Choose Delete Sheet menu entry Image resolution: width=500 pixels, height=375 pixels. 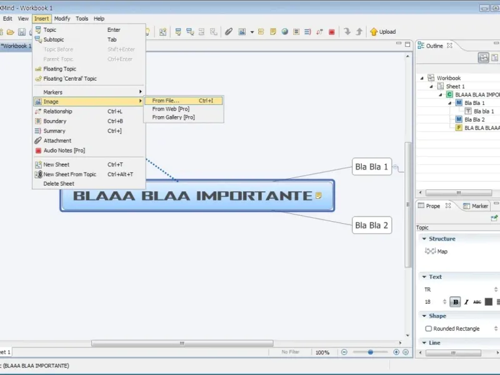(x=89, y=184)
